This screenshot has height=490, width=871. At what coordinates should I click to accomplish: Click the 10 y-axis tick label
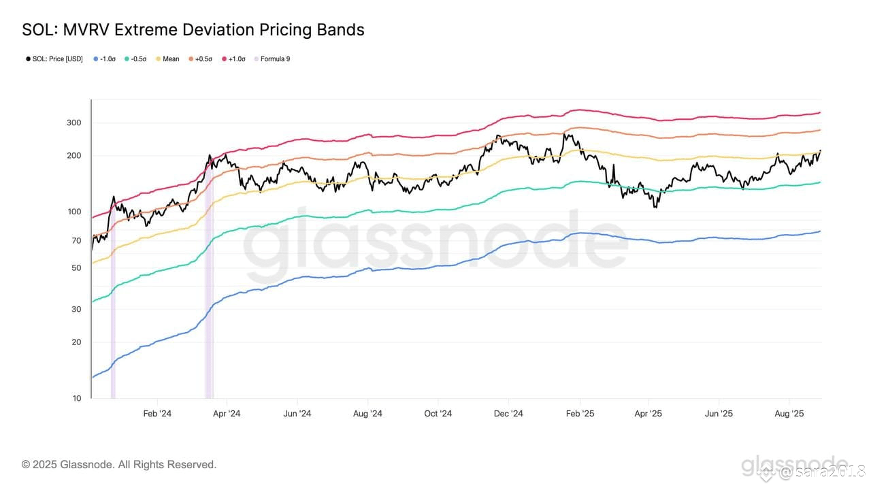coord(77,398)
